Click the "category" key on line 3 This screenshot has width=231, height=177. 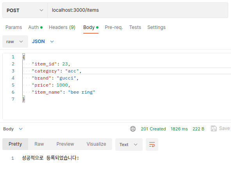(x=46, y=71)
